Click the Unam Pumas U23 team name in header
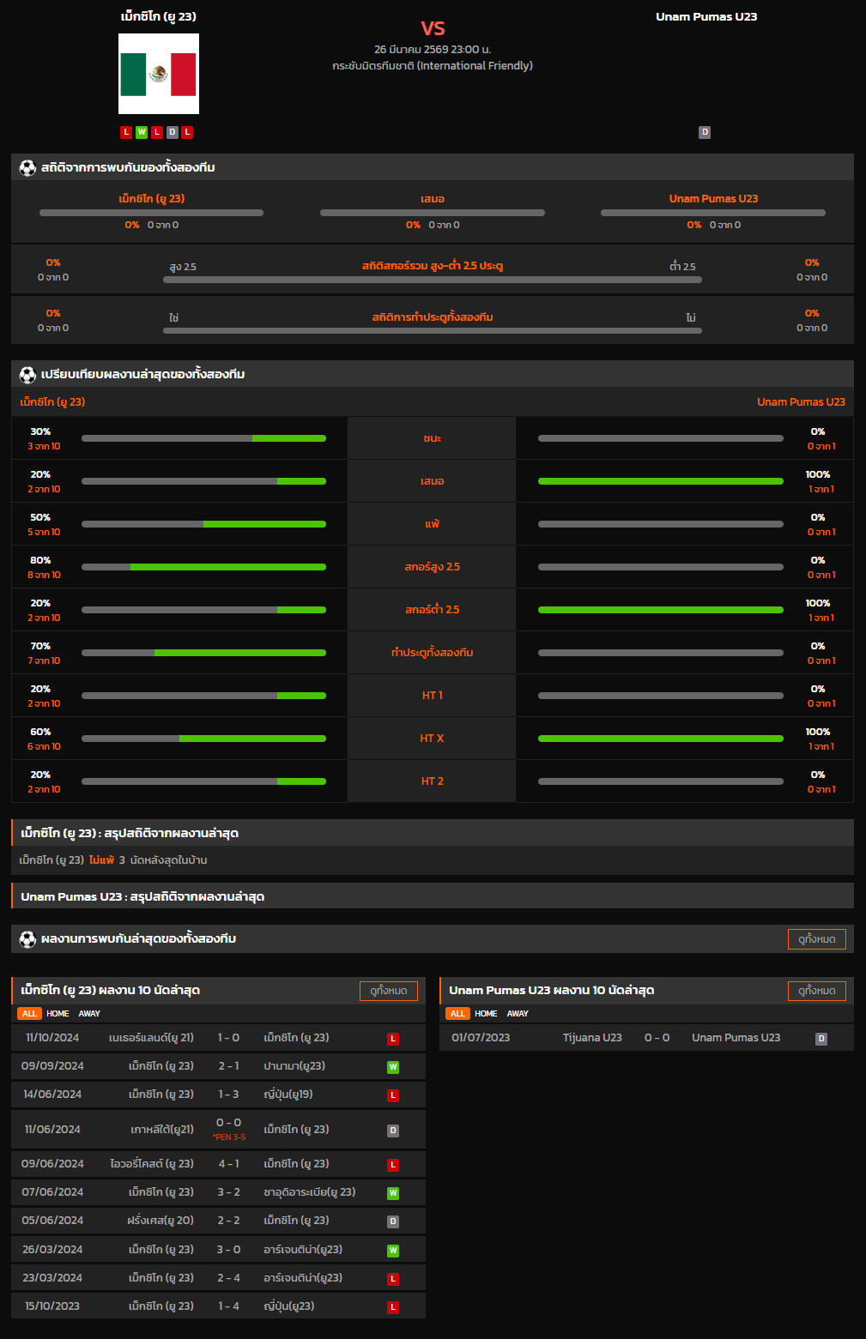 pos(706,16)
